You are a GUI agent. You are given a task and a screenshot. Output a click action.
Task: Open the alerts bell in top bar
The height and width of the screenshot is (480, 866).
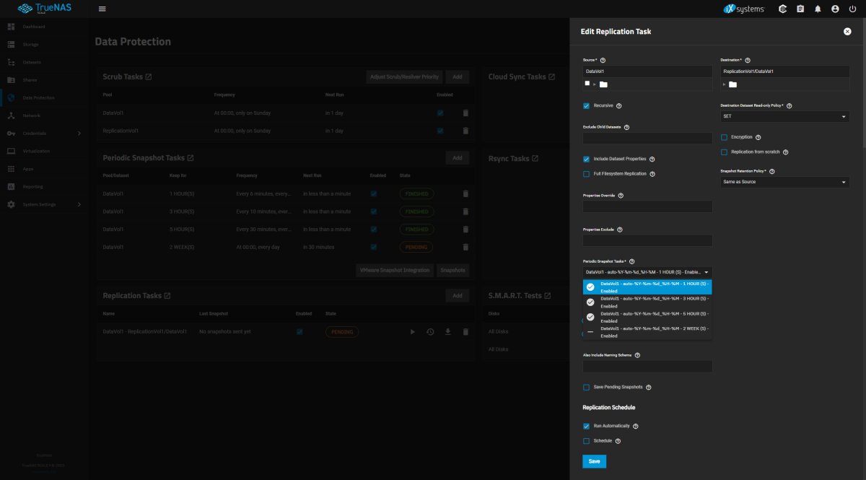818,9
